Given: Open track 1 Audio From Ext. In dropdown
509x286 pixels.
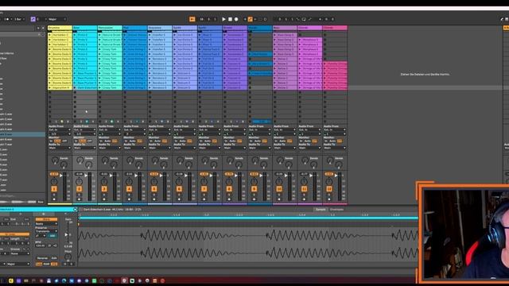Looking at the screenshot, I should (x=60, y=129).
